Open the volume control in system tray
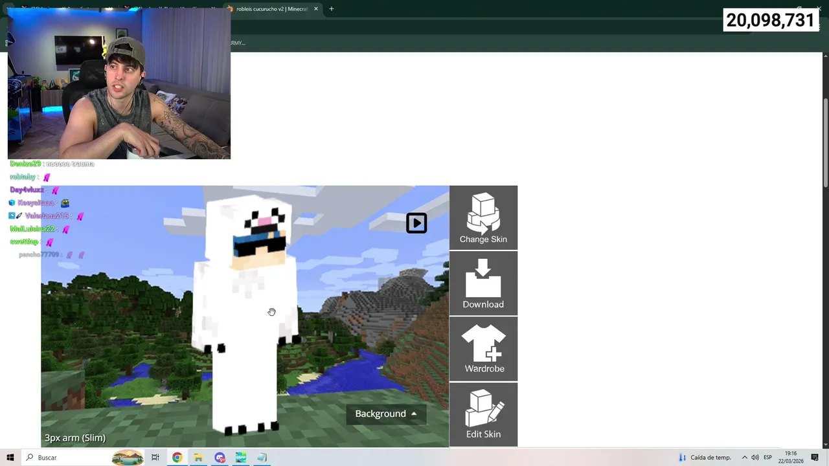Image resolution: width=829 pixels, height=466 pixels. (755, 458)
